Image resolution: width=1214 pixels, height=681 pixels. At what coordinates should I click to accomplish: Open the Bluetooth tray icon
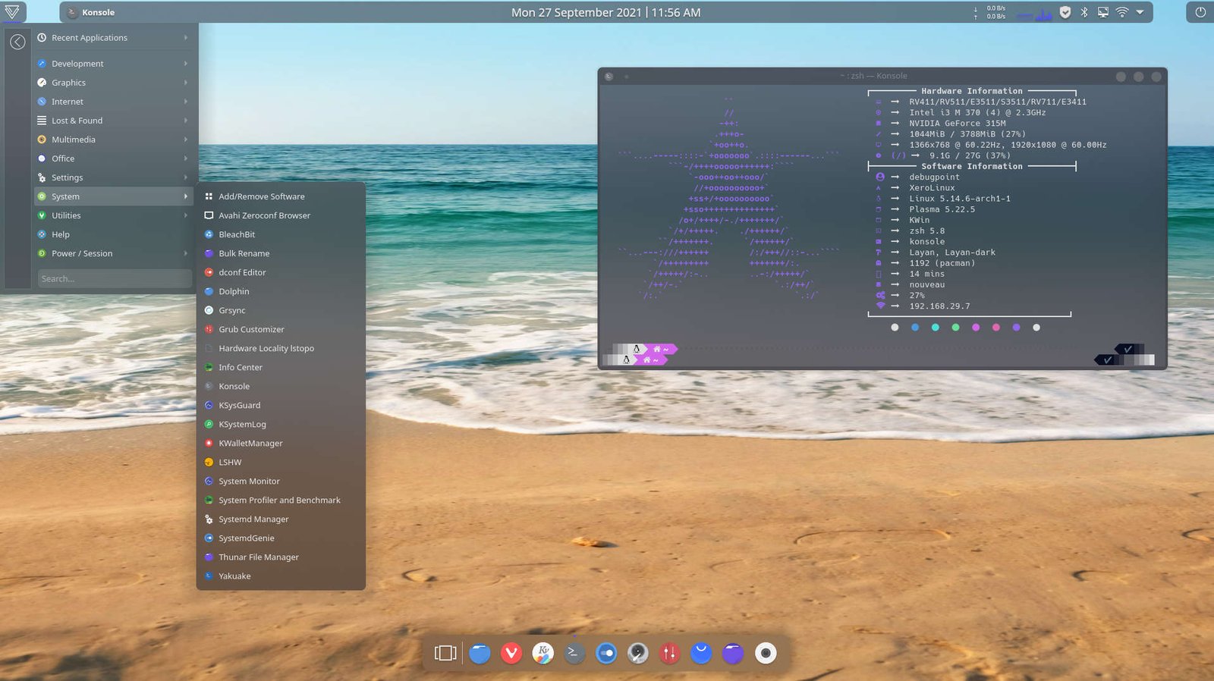pos(1084,12)
